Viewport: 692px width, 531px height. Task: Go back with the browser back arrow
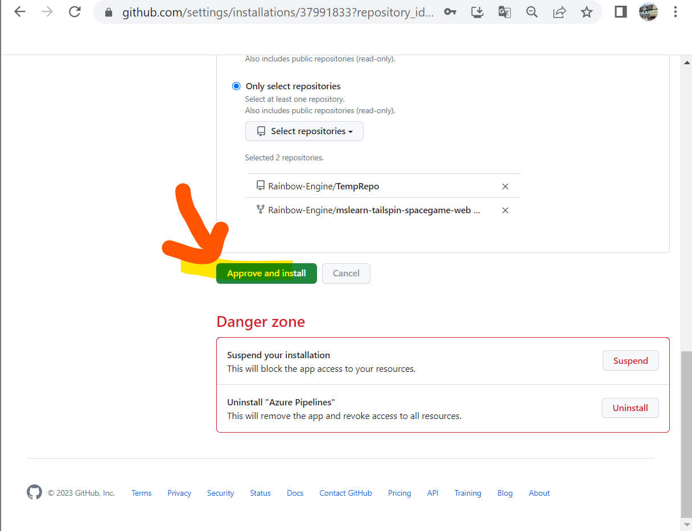(20, 12)
